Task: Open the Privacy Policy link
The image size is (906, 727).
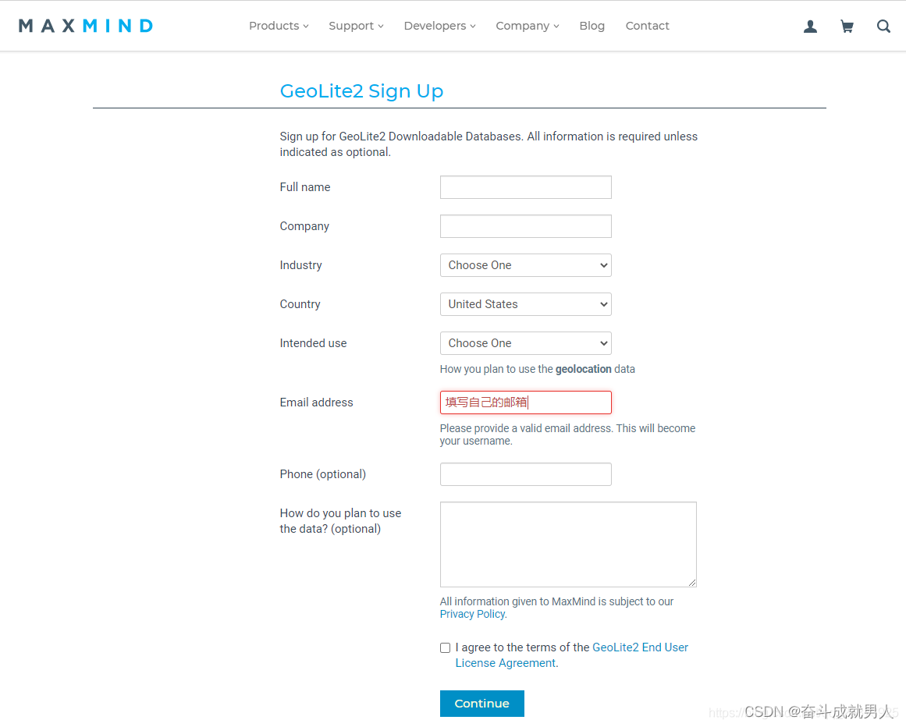Action: coord(471,614)
